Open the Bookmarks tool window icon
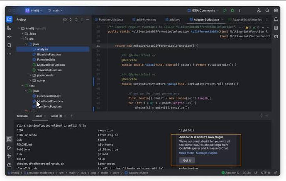Viewport: 286px width, 181px height. click(9, 45)
